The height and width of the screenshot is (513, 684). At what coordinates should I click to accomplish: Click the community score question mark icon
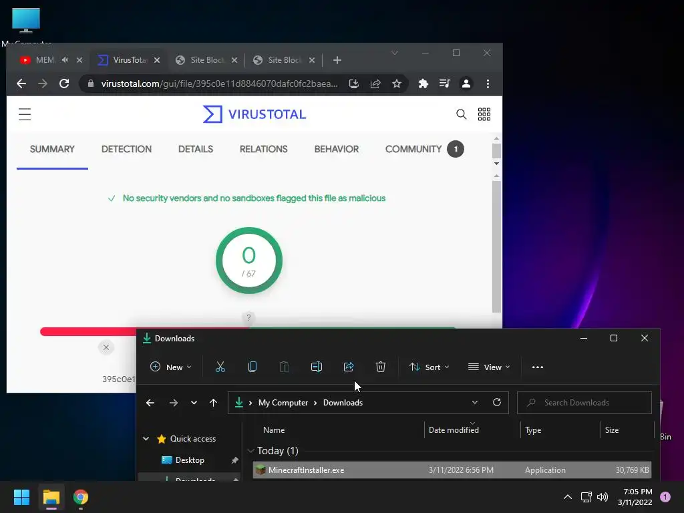coord(248,317)
